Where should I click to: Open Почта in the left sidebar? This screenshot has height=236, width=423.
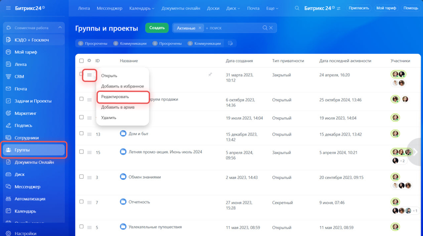34,89
